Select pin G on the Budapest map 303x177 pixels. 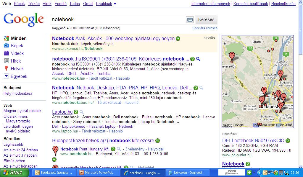tap(232, 57)
